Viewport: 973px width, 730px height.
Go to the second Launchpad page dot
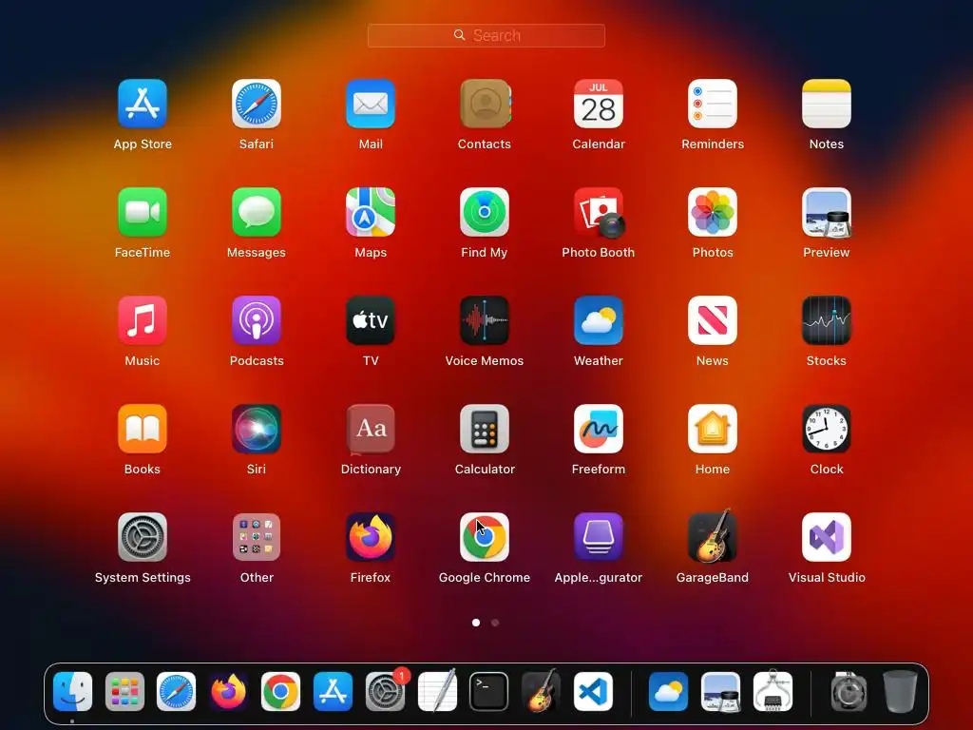pos(495,623)
